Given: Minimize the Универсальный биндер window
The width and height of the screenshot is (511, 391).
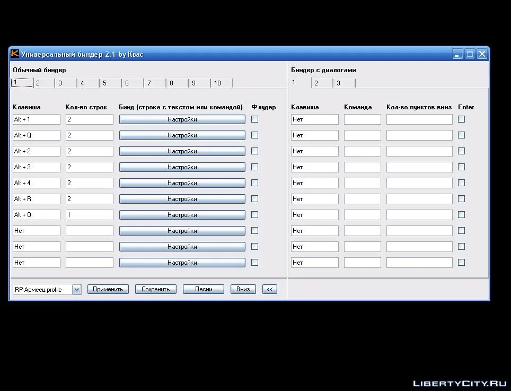Looking at the screenshot, I should coord(457,54).
